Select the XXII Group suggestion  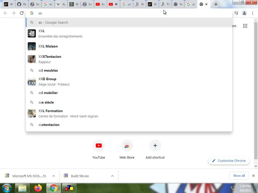click(x=129, y=82)
